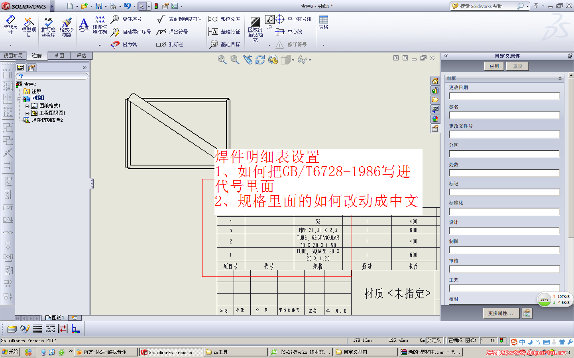
Task: Save the current drawing document
Action: 98,6
